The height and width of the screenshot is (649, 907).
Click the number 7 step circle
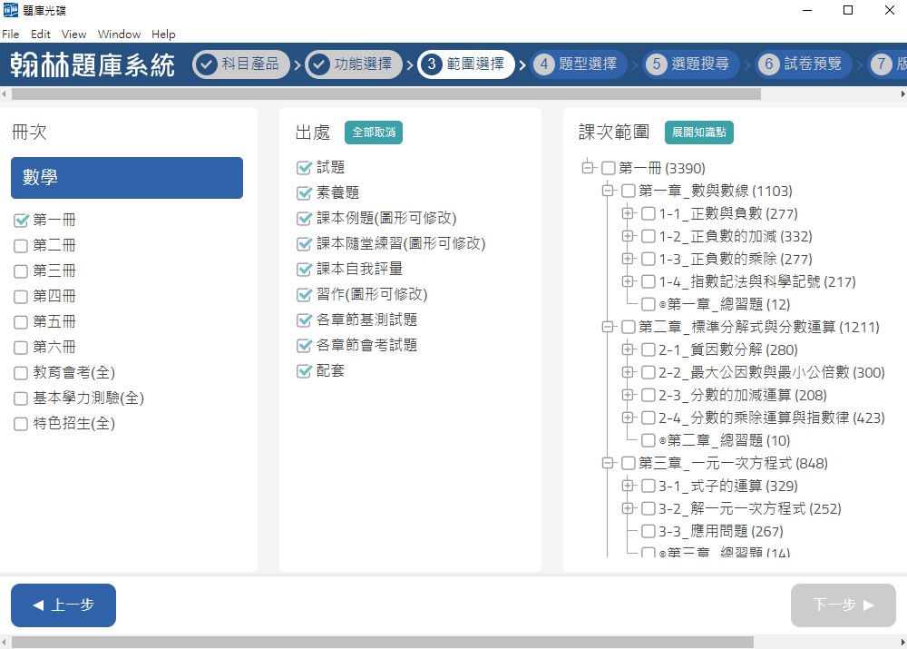pyautogui.click(x=882, y=64)
